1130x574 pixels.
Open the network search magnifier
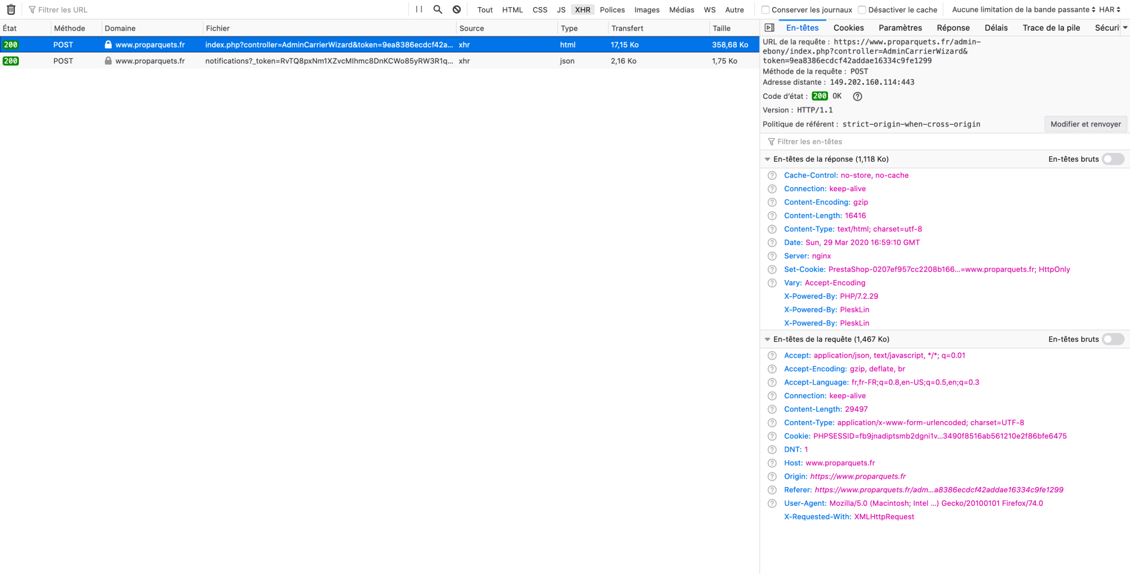coord(438,9)
